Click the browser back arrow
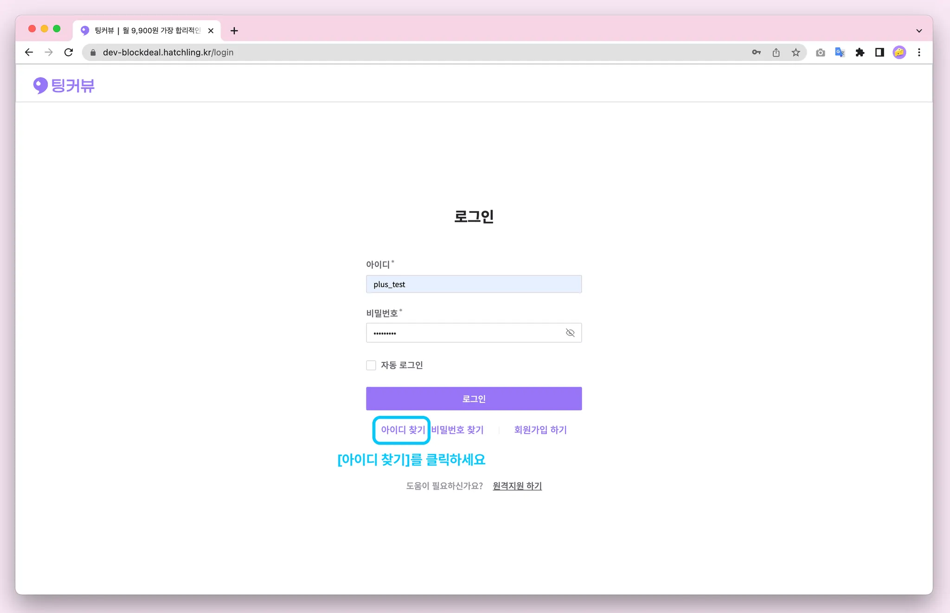The height and width of the screenshot is (613, 950). pos(29,52)
